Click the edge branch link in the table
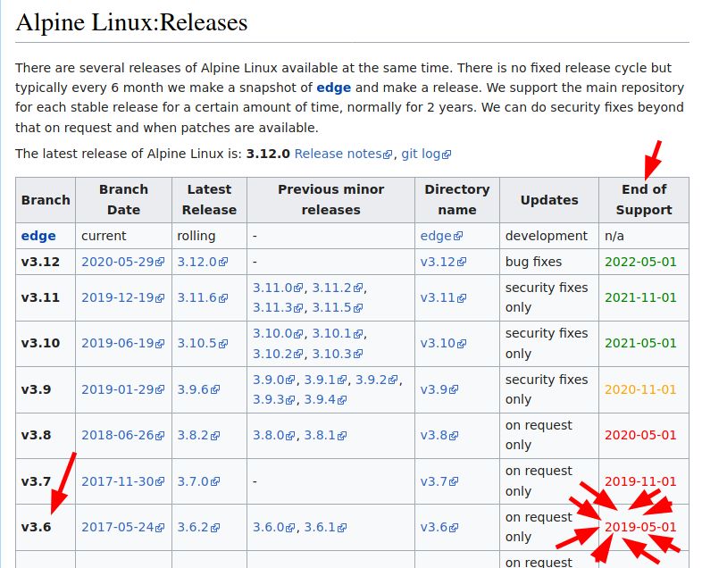 point(38,236)
